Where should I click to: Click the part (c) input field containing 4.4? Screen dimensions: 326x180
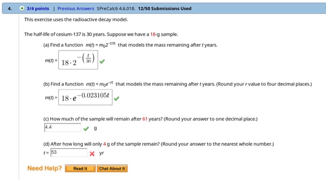(62, 128)
